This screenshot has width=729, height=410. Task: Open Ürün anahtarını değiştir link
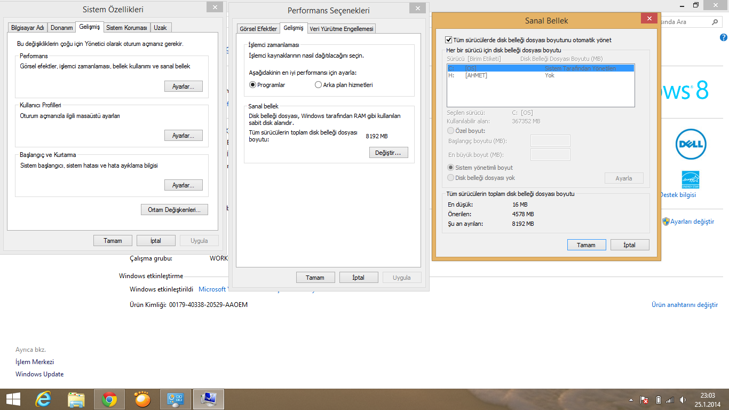(x=685, y=305)
